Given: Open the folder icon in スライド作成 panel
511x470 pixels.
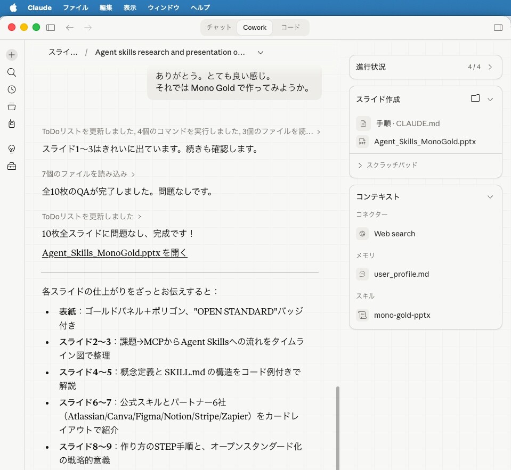Looking at the screenshot, I should [475, 98].
